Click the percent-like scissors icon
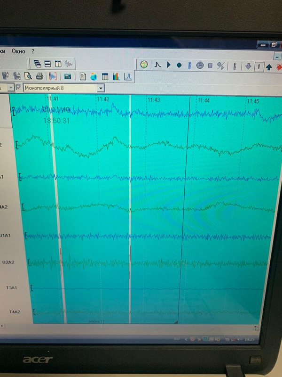282x377 pixels. tap(220, 66)
